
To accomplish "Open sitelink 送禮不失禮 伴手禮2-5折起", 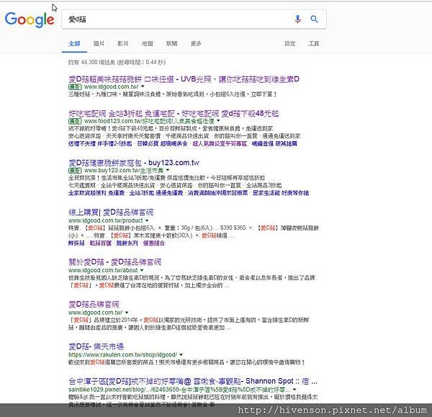I will pyautogui.click(x=100, y=143).
